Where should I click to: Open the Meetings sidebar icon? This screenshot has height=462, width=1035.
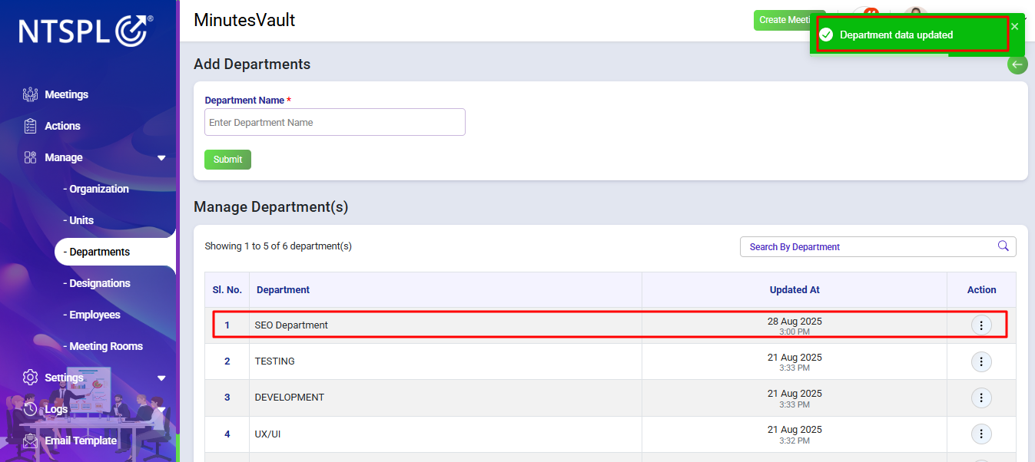pos(30,94)
